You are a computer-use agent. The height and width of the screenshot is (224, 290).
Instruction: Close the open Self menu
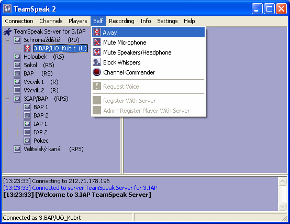(x=98, y=21)
